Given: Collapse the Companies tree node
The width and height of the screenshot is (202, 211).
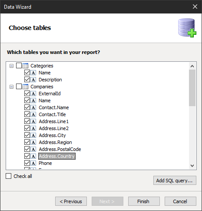Looking at the screenshot, I should [11, 87].
